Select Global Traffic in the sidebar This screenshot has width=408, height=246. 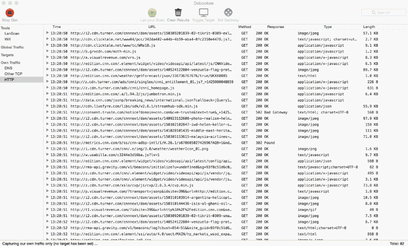[12, 47]
